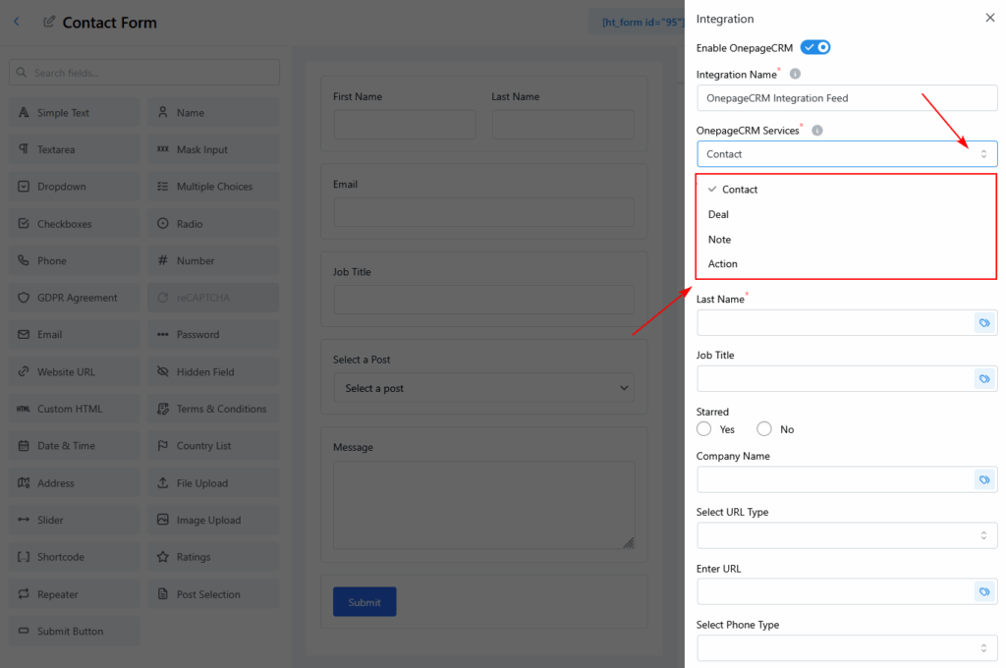Image resolution: width=1006 pixels, height=668 pixels.
Task: Choose Action from the services list
Action: (x=722, y=264)
